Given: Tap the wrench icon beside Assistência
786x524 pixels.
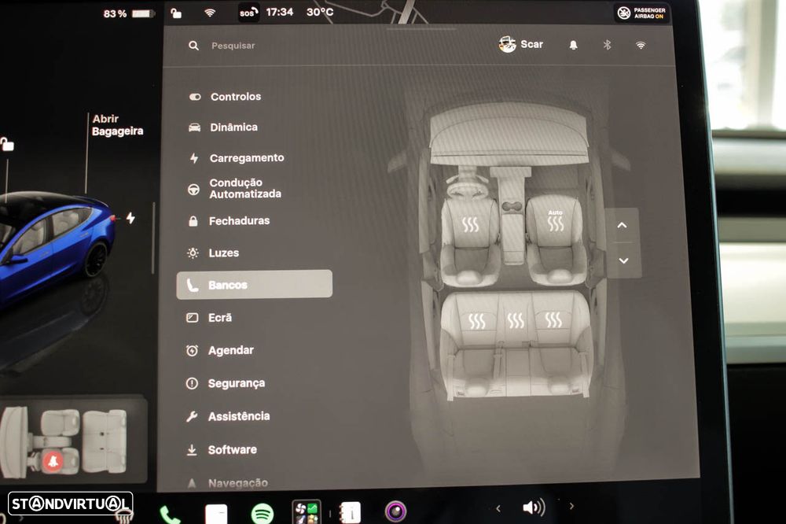Looking at the screenshot, I should coord(192,416).
